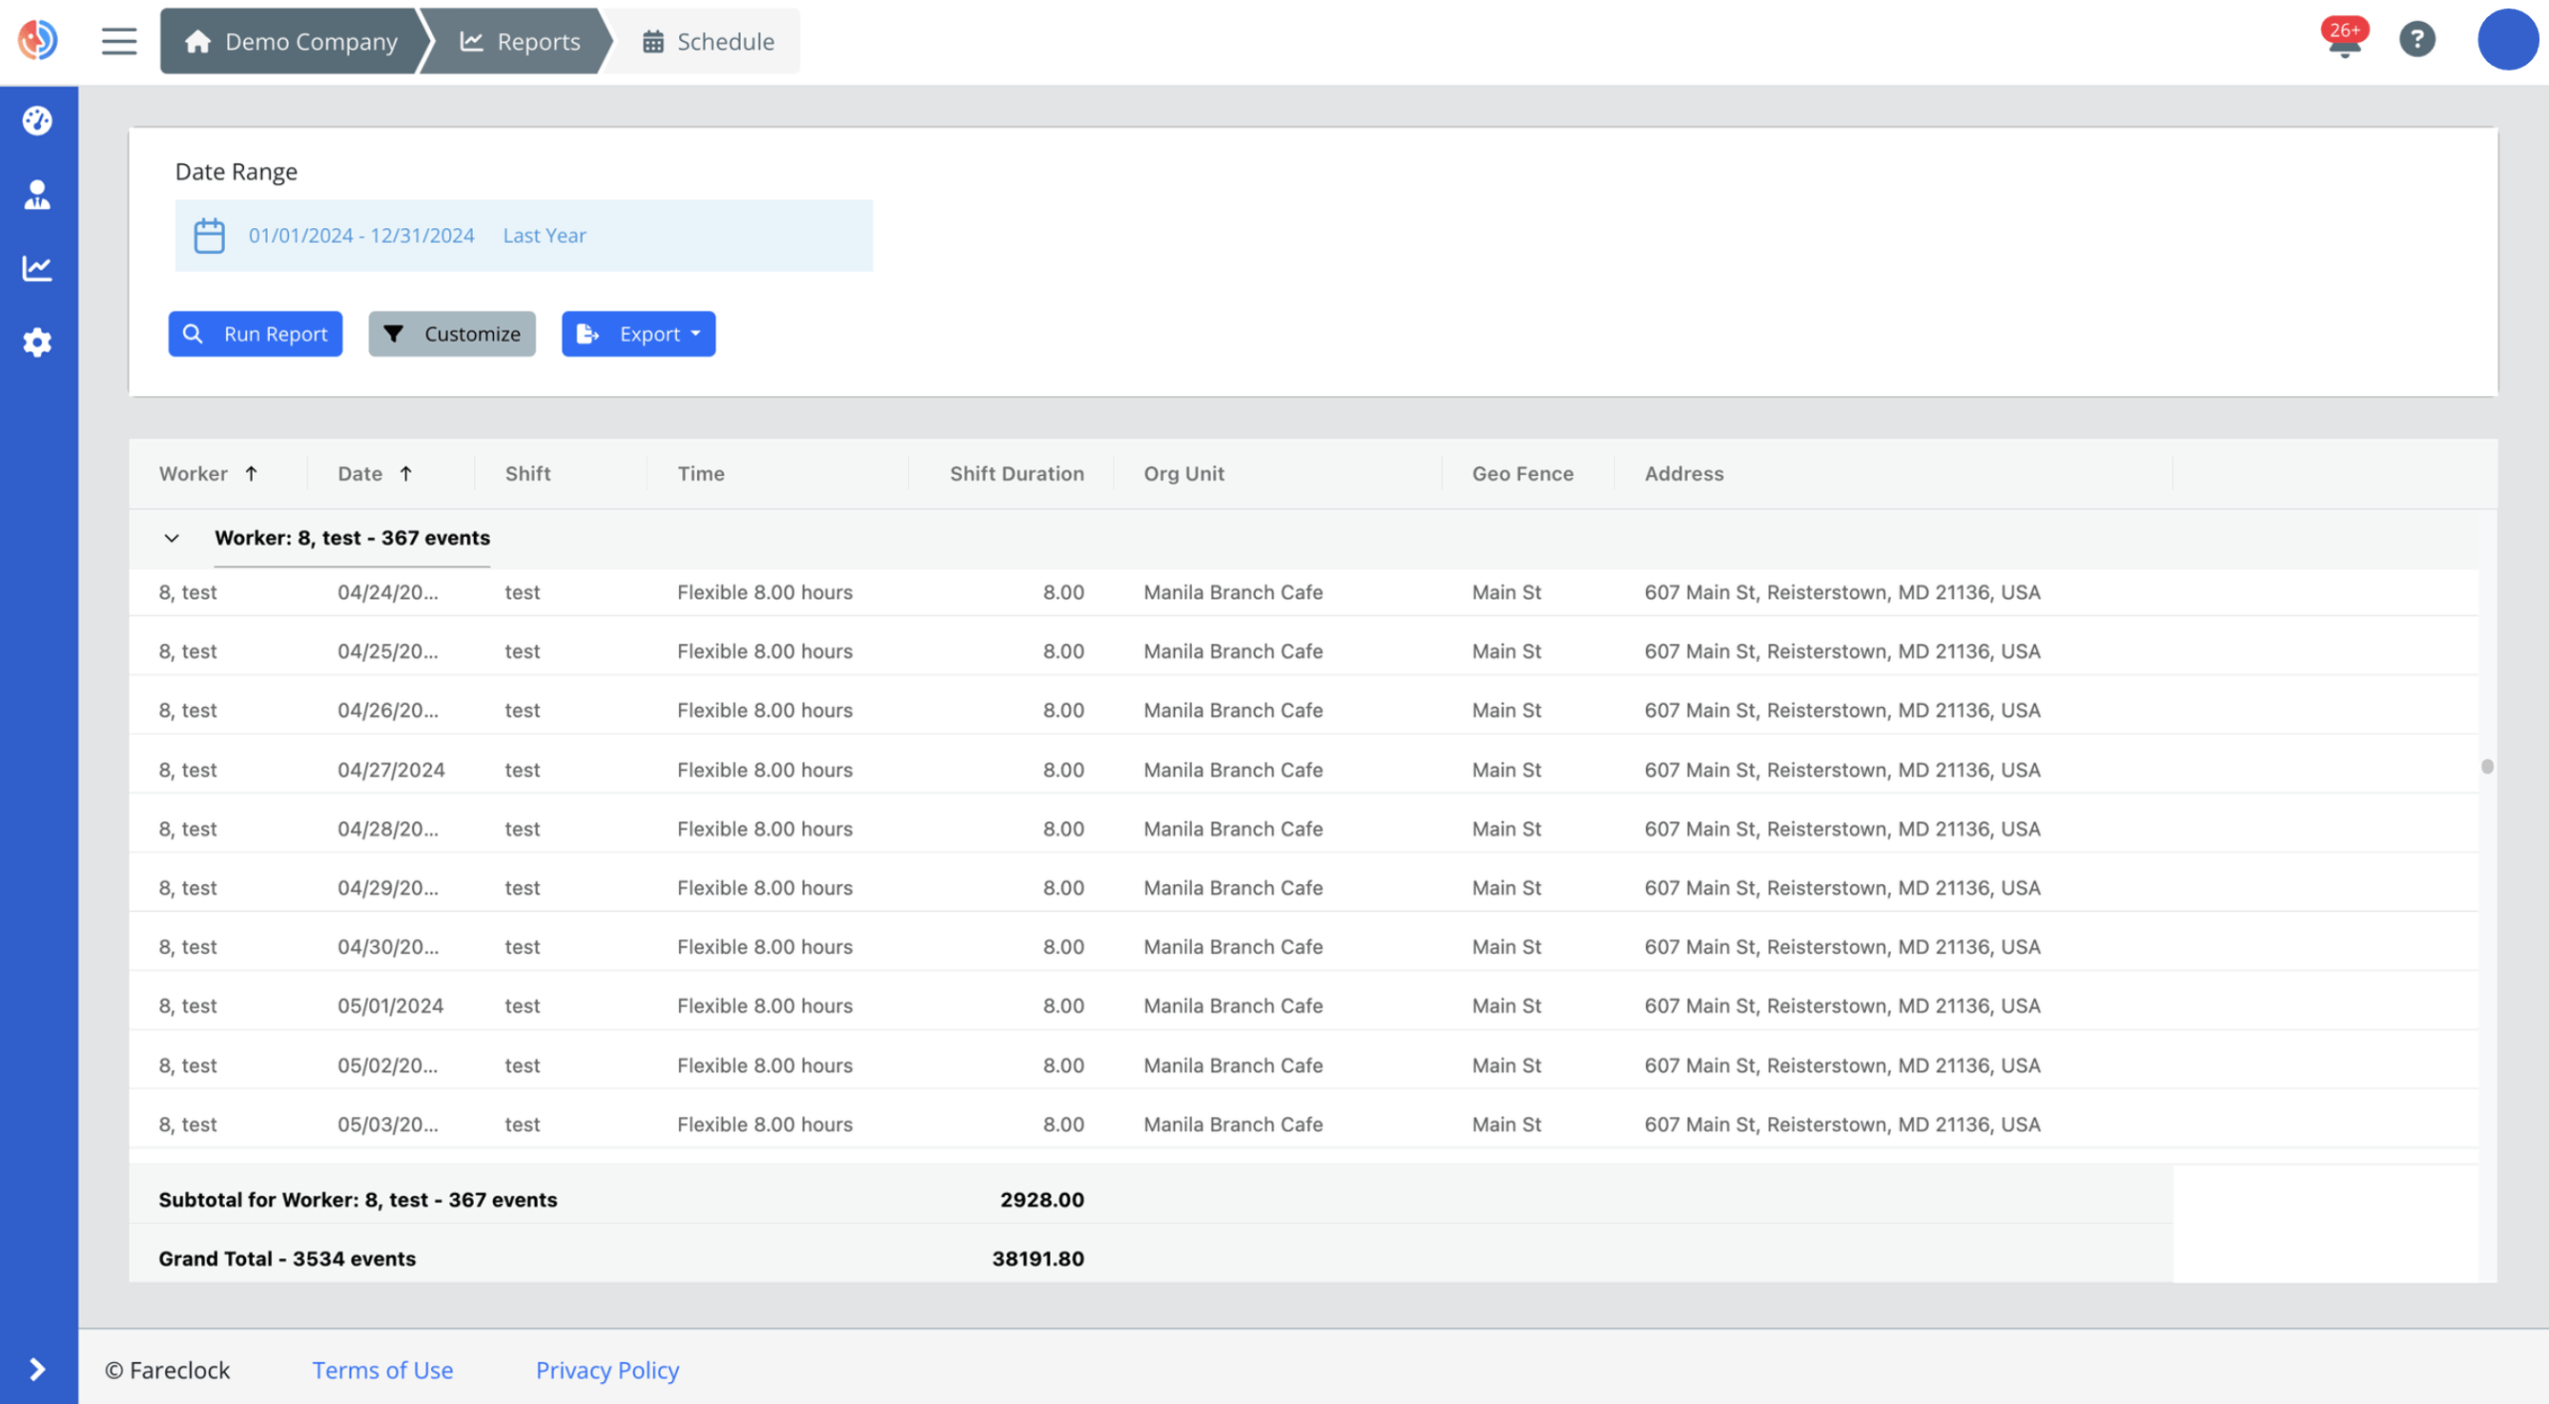Click the calendar icon in Date Range

pyautogui.click(x=209, y=235)
